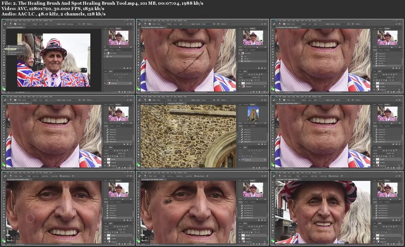Click the foreground color swatch in the tool-flyout frame
The height and width of the screenshot is (247, 405).
3,88
